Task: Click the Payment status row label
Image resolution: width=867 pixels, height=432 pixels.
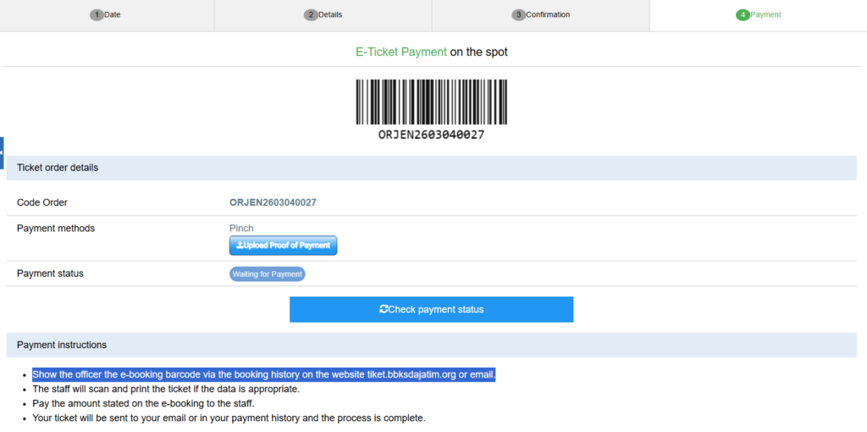Action: pyautogui.click(x=50, y=274)
